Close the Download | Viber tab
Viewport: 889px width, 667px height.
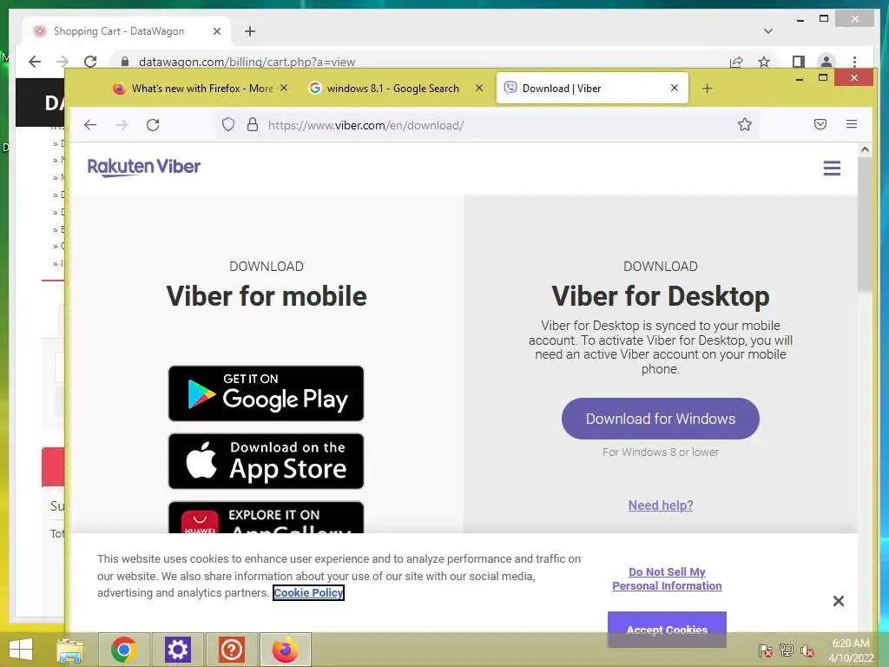(674, 88)
